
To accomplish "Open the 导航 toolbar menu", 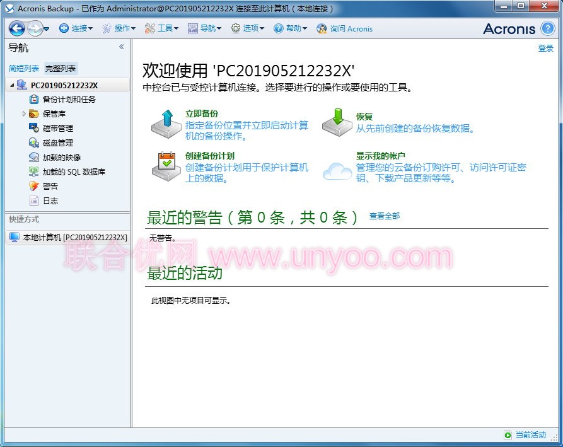I will (x=204, y=28).
